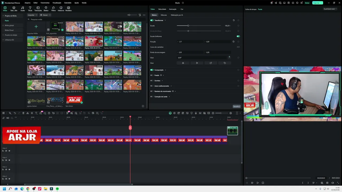Take a snapshot with the camera icon
The width and height of the screenshot is (342, 192).
(327, 183)
